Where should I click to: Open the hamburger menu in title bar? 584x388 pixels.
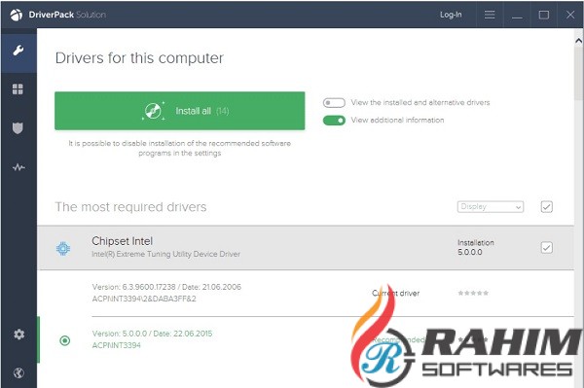(490, 15)
